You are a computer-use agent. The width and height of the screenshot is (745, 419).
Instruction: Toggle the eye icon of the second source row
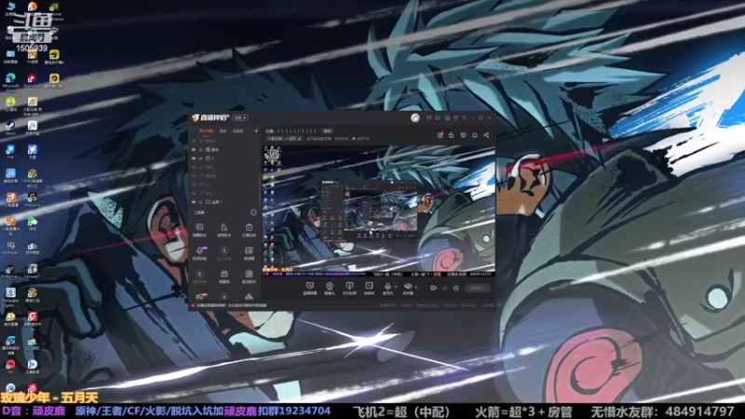[194, 150]
